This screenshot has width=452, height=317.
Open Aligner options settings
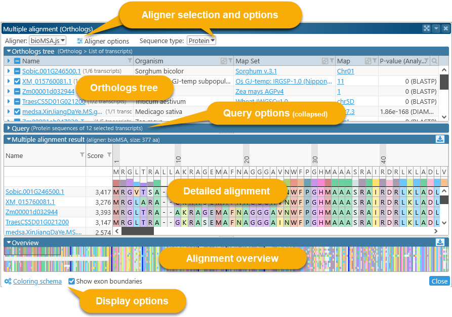click(x=103, y=41)
